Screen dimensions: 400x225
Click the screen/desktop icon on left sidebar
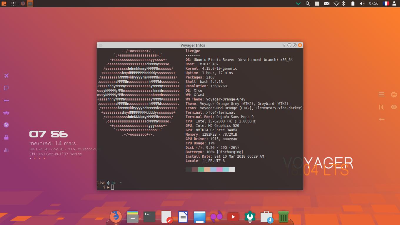(6, 88)
